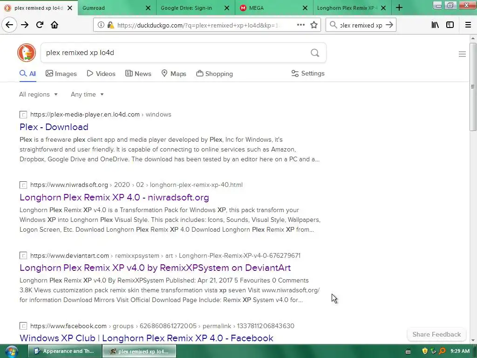The width and height of the screenshot is (477, 358).
Task: Click the taskbar clock 9:29 AM
Action: coord(460,351)
